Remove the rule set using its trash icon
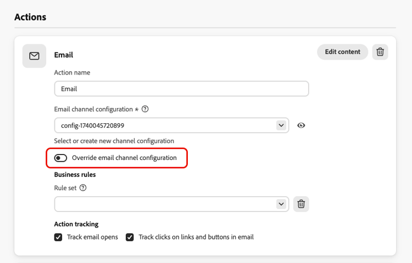Image resolution: width=412 pixels, height=263 pixels. pos(301,204)
